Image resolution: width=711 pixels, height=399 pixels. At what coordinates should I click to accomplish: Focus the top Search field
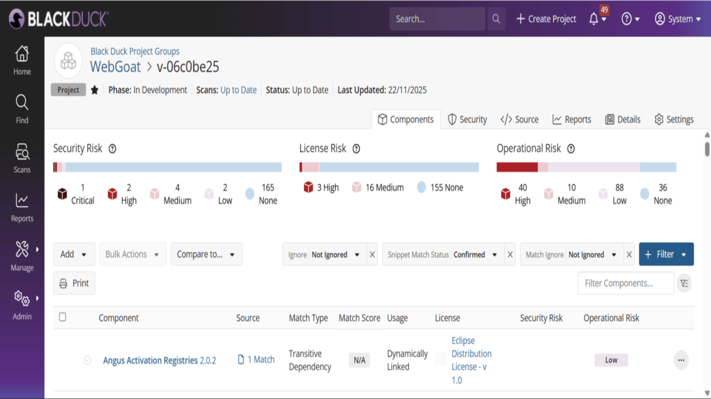[437, 19]
